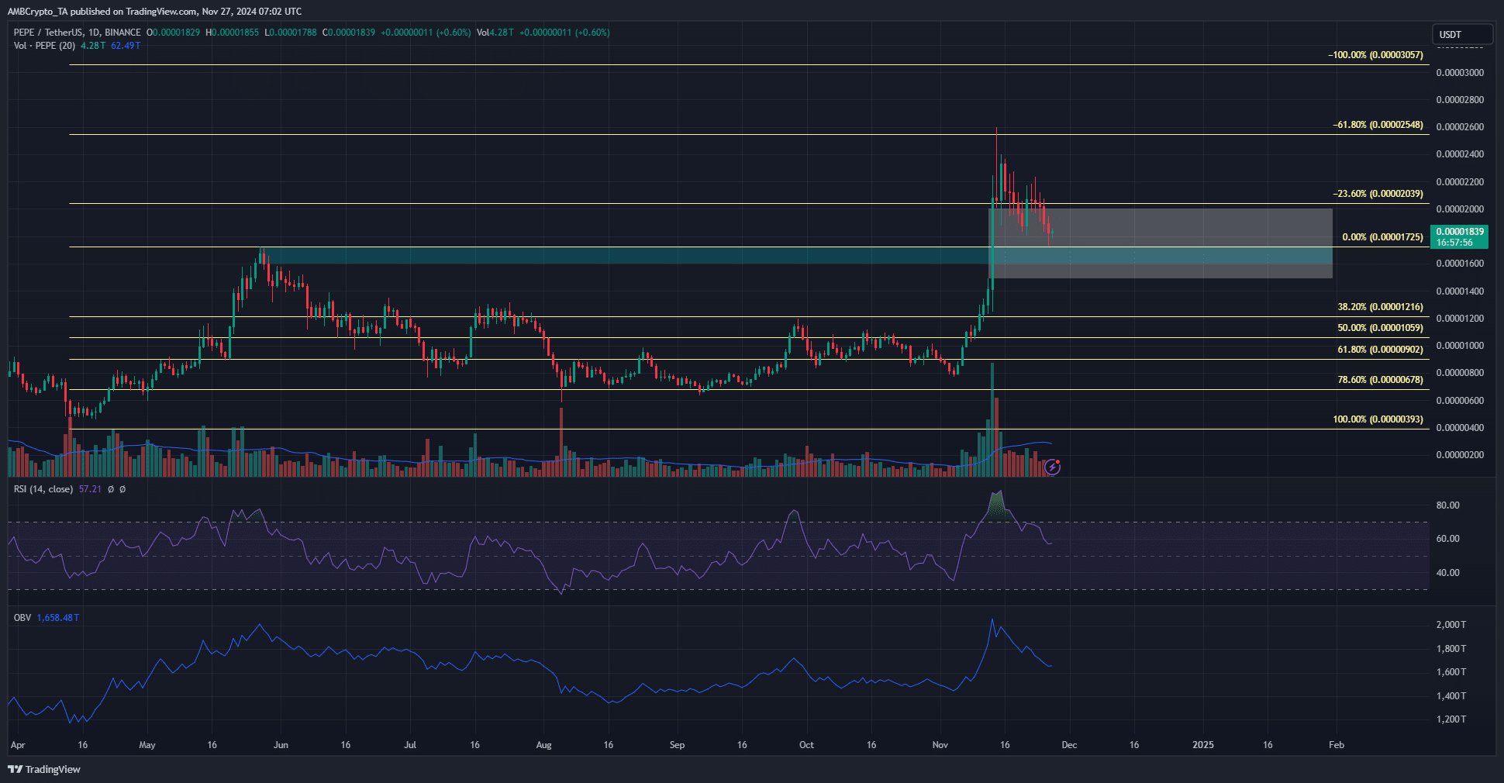Select the 78.60% (0.00000678) Fibonacci label
The height and width of the screenshot is (783, 1504).
[1381, 380]
